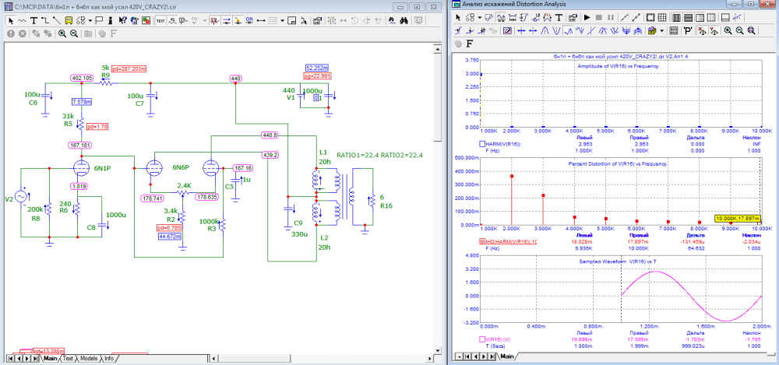Click the THD(HARM(V(R16))) red color box

tap(482, 242)
